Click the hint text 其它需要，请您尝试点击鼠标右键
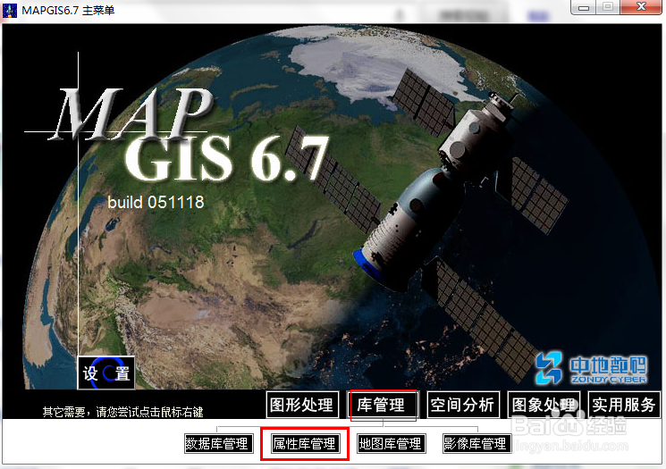Image resolution: width=666 pixels, height=469 pixels. (x=122, y=412)
